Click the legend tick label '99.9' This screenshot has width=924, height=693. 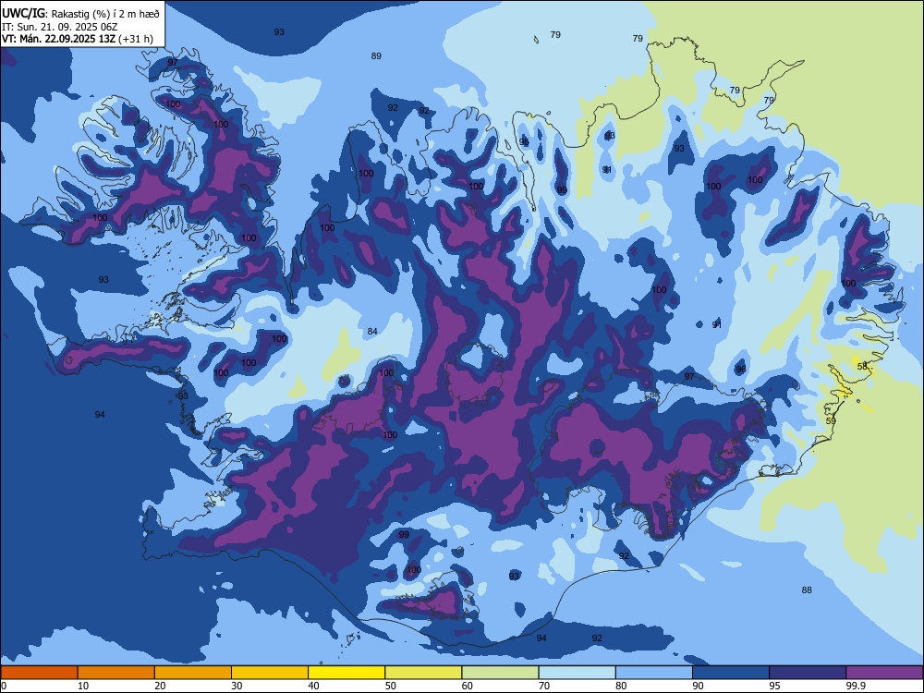[x=856, y=686]
